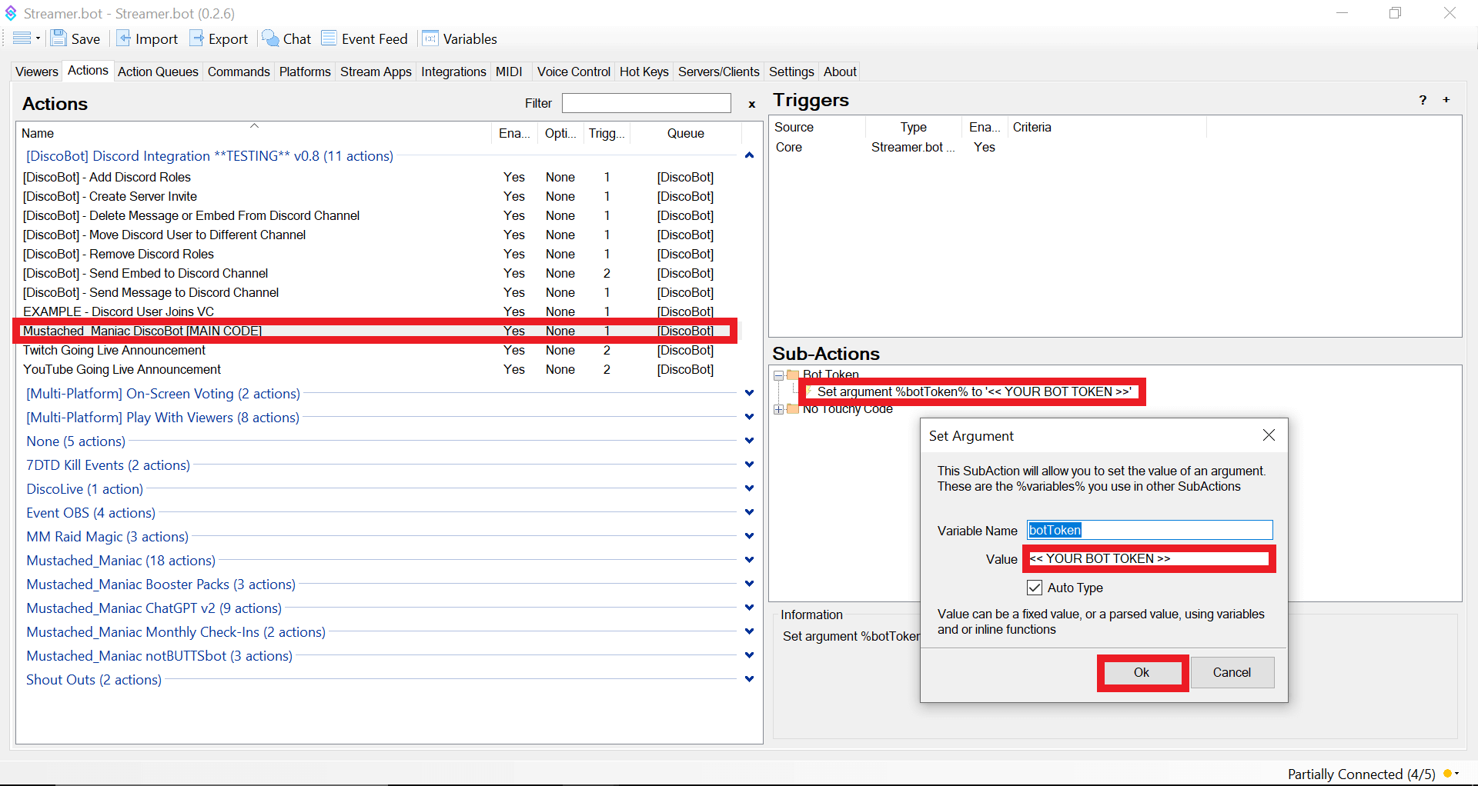Collapse the DiscoBot Discord Integration group
This screenshot has width=1478, height=786.
[749, 156]
